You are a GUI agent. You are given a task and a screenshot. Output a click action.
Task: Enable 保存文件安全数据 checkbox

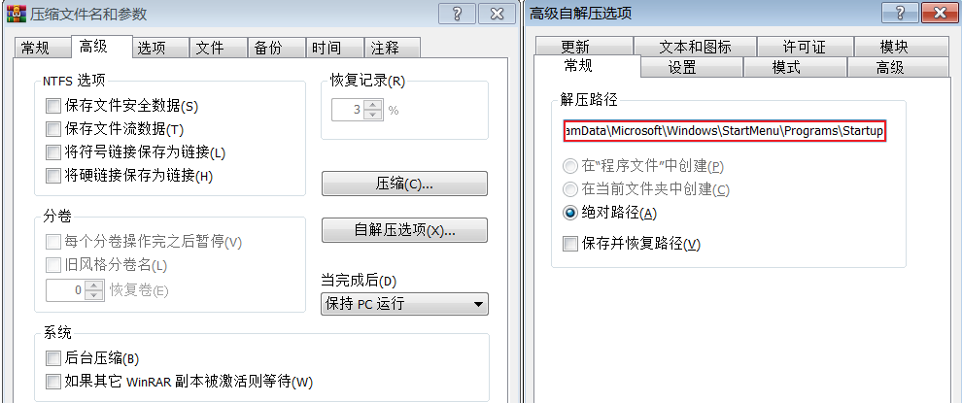point(54,106)
